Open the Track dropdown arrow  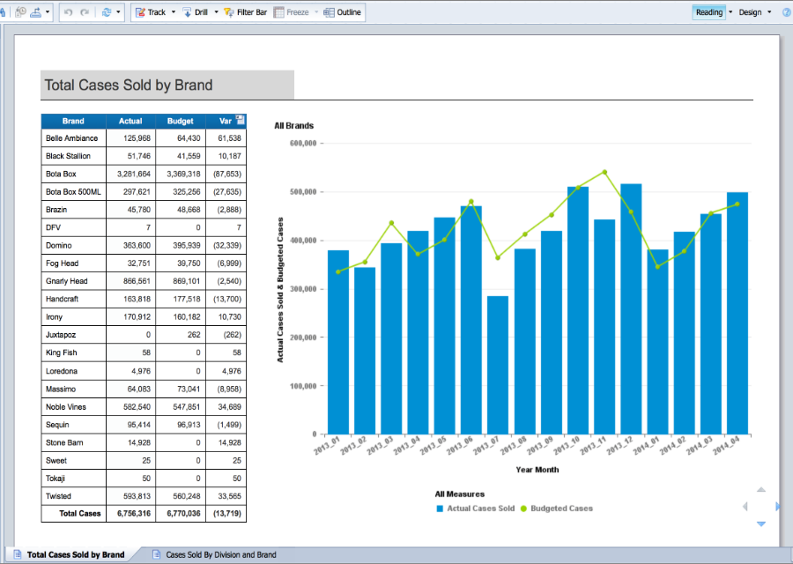coord(174,12)
